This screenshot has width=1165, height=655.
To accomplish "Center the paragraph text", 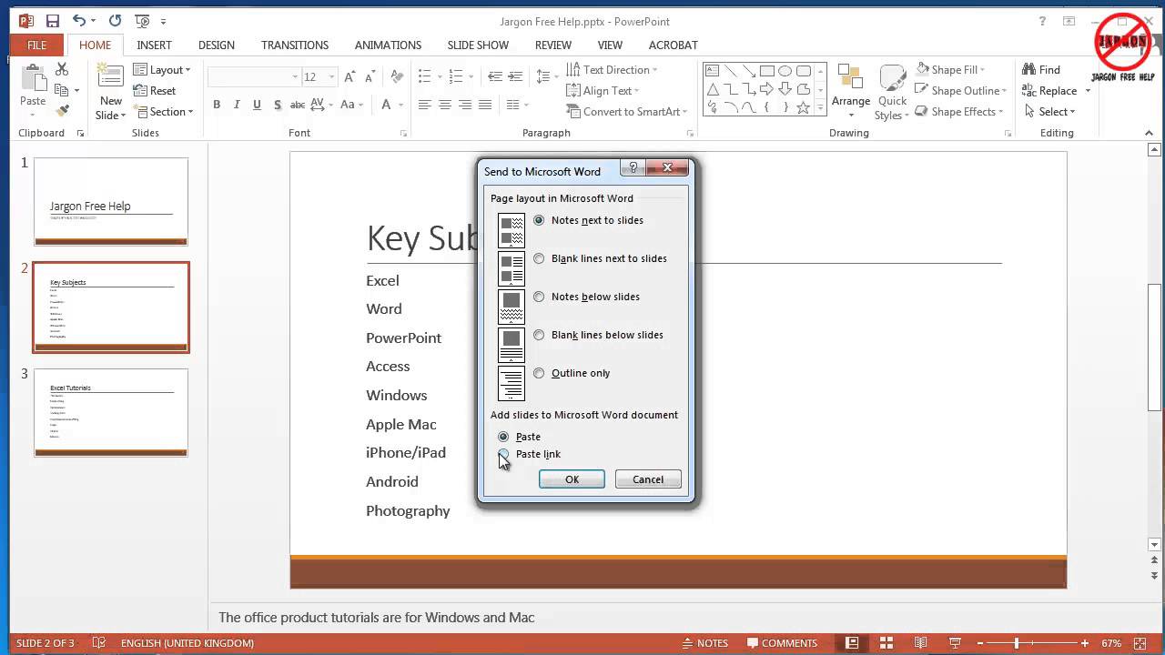I will point(445,105).
